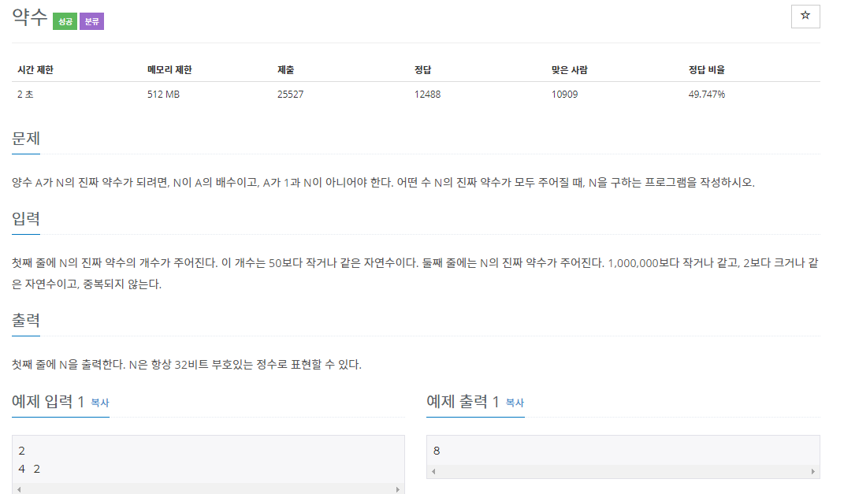Click the sample input first line '2'
The image size is (844, 494).
(x=21, y=451)
